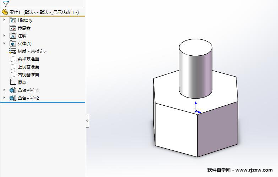Expand the History node
Screen dimensions: 278x177
[x=4, y=20]
